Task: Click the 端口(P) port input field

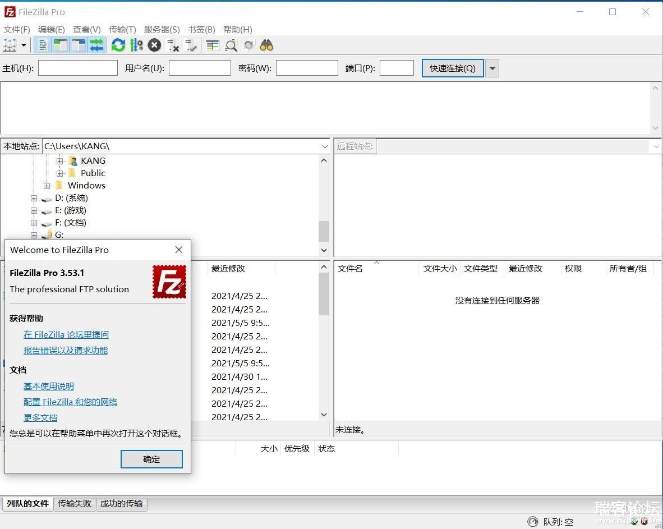Action: (397, 68)
